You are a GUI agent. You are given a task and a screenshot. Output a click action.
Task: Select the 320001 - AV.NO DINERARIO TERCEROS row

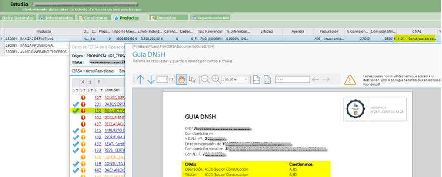(x=35, y=52)
